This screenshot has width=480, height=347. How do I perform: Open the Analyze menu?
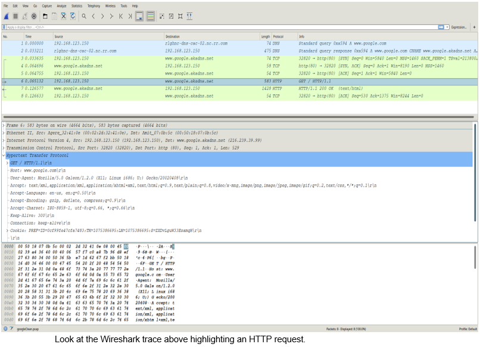click(61, 6)
